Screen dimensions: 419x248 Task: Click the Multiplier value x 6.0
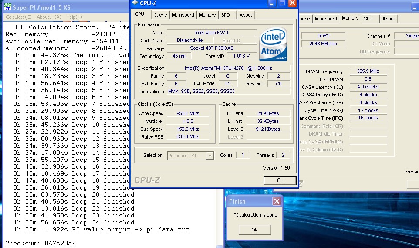[x=188, y=121]
